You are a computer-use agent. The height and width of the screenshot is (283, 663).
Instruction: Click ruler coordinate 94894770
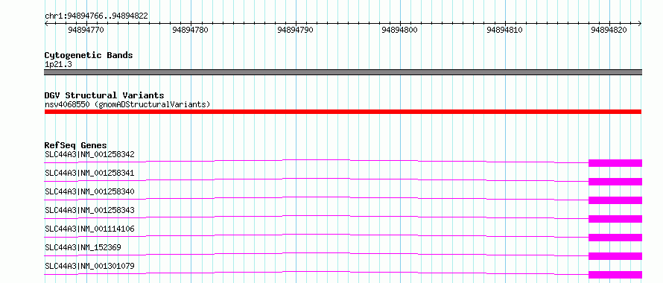(86, 30)
